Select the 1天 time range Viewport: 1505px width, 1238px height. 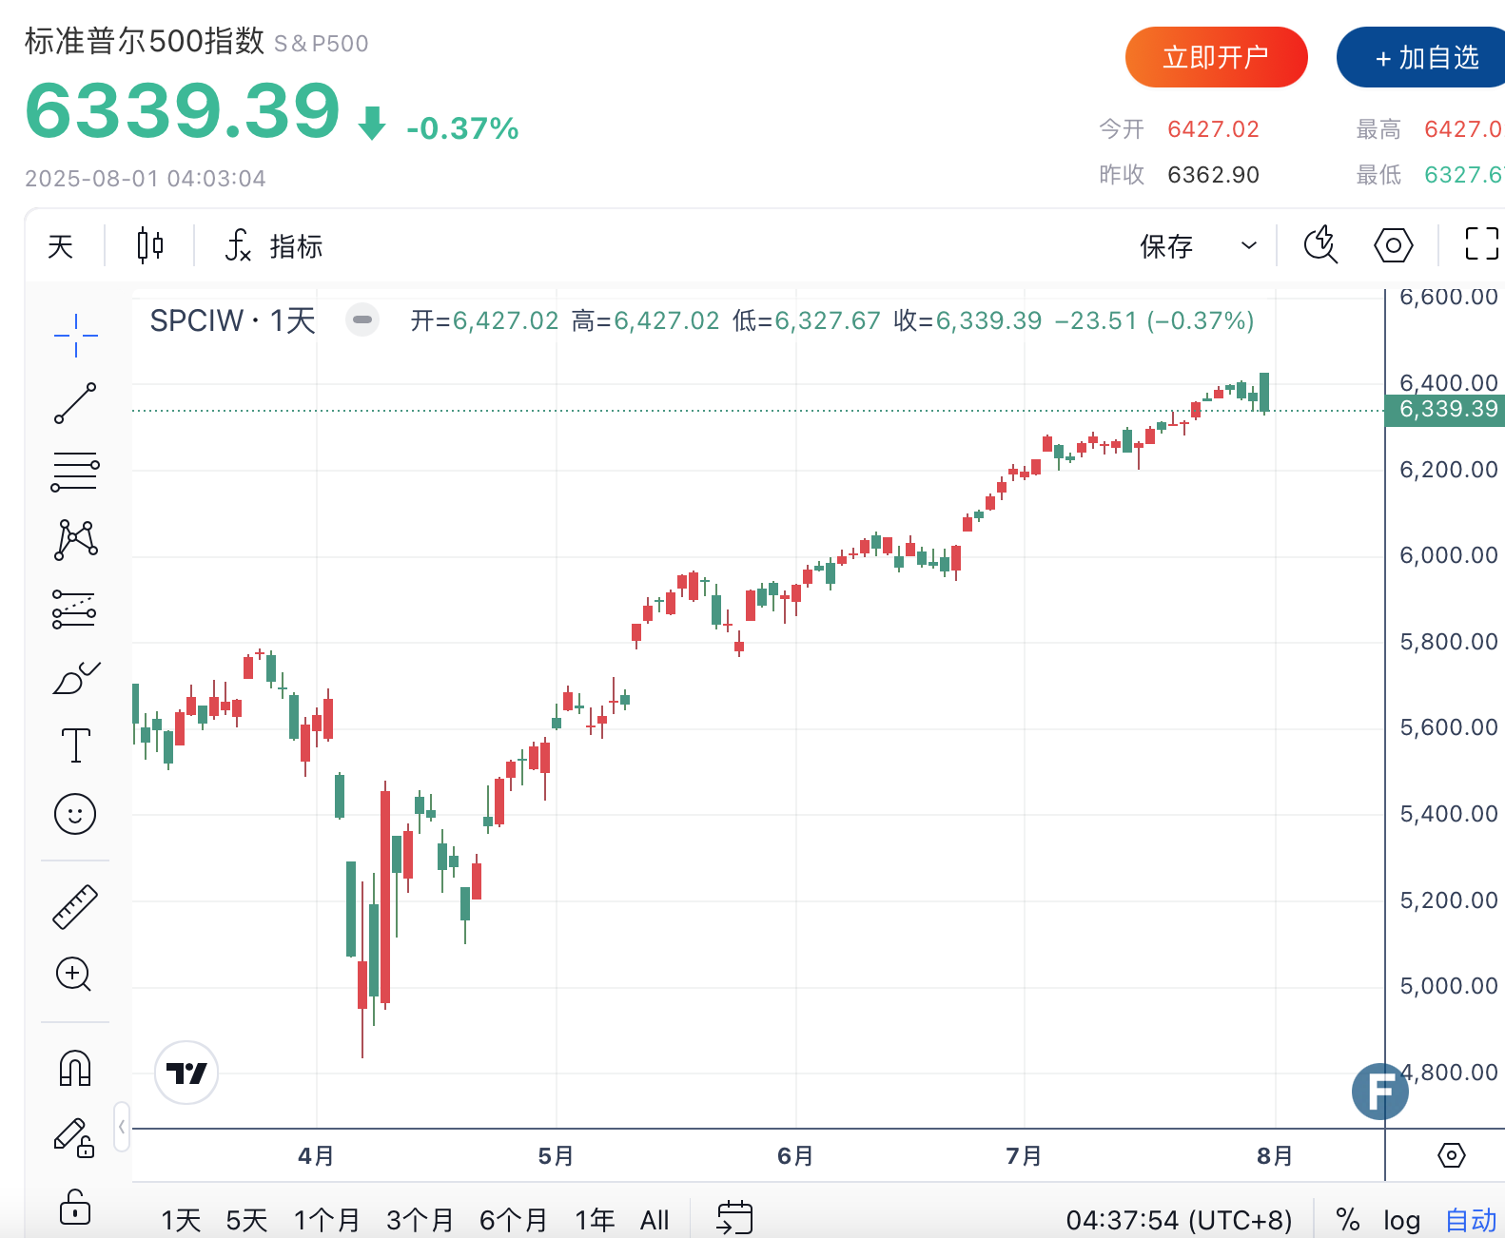pos(181,1220)
